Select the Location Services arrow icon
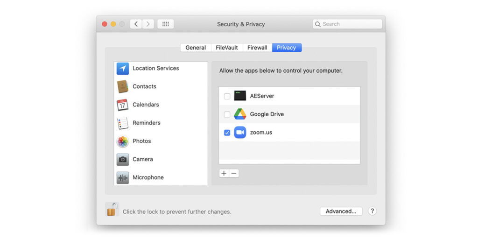Image resolution: width=478 pixels, height=239 pixels. 123,69
